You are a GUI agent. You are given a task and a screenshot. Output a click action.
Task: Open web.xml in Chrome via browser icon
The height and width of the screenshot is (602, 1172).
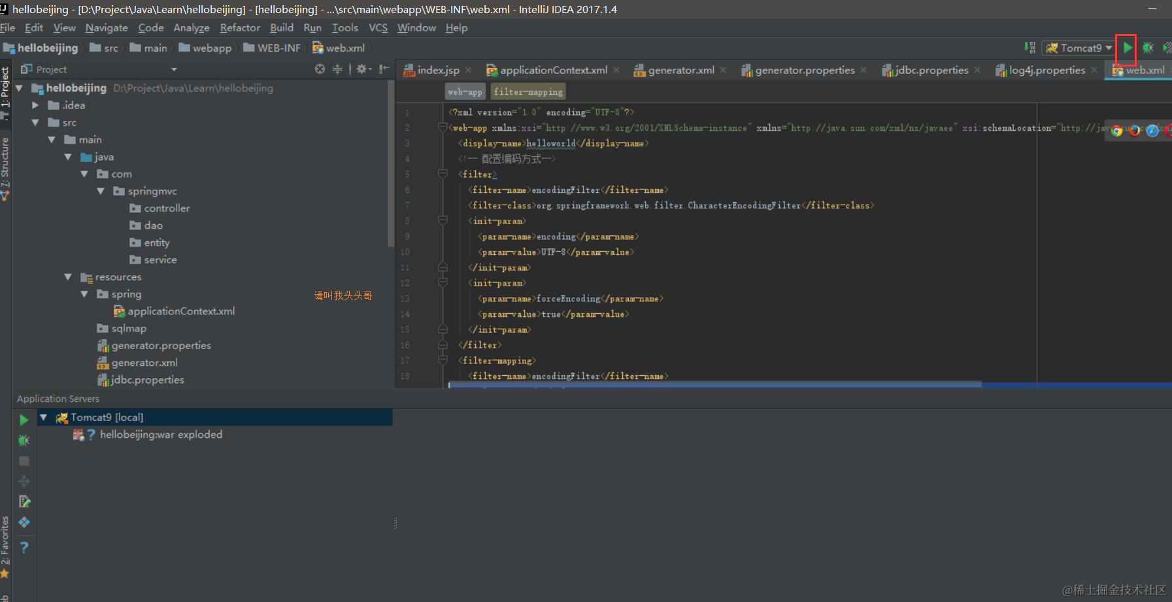(1117, 131)
